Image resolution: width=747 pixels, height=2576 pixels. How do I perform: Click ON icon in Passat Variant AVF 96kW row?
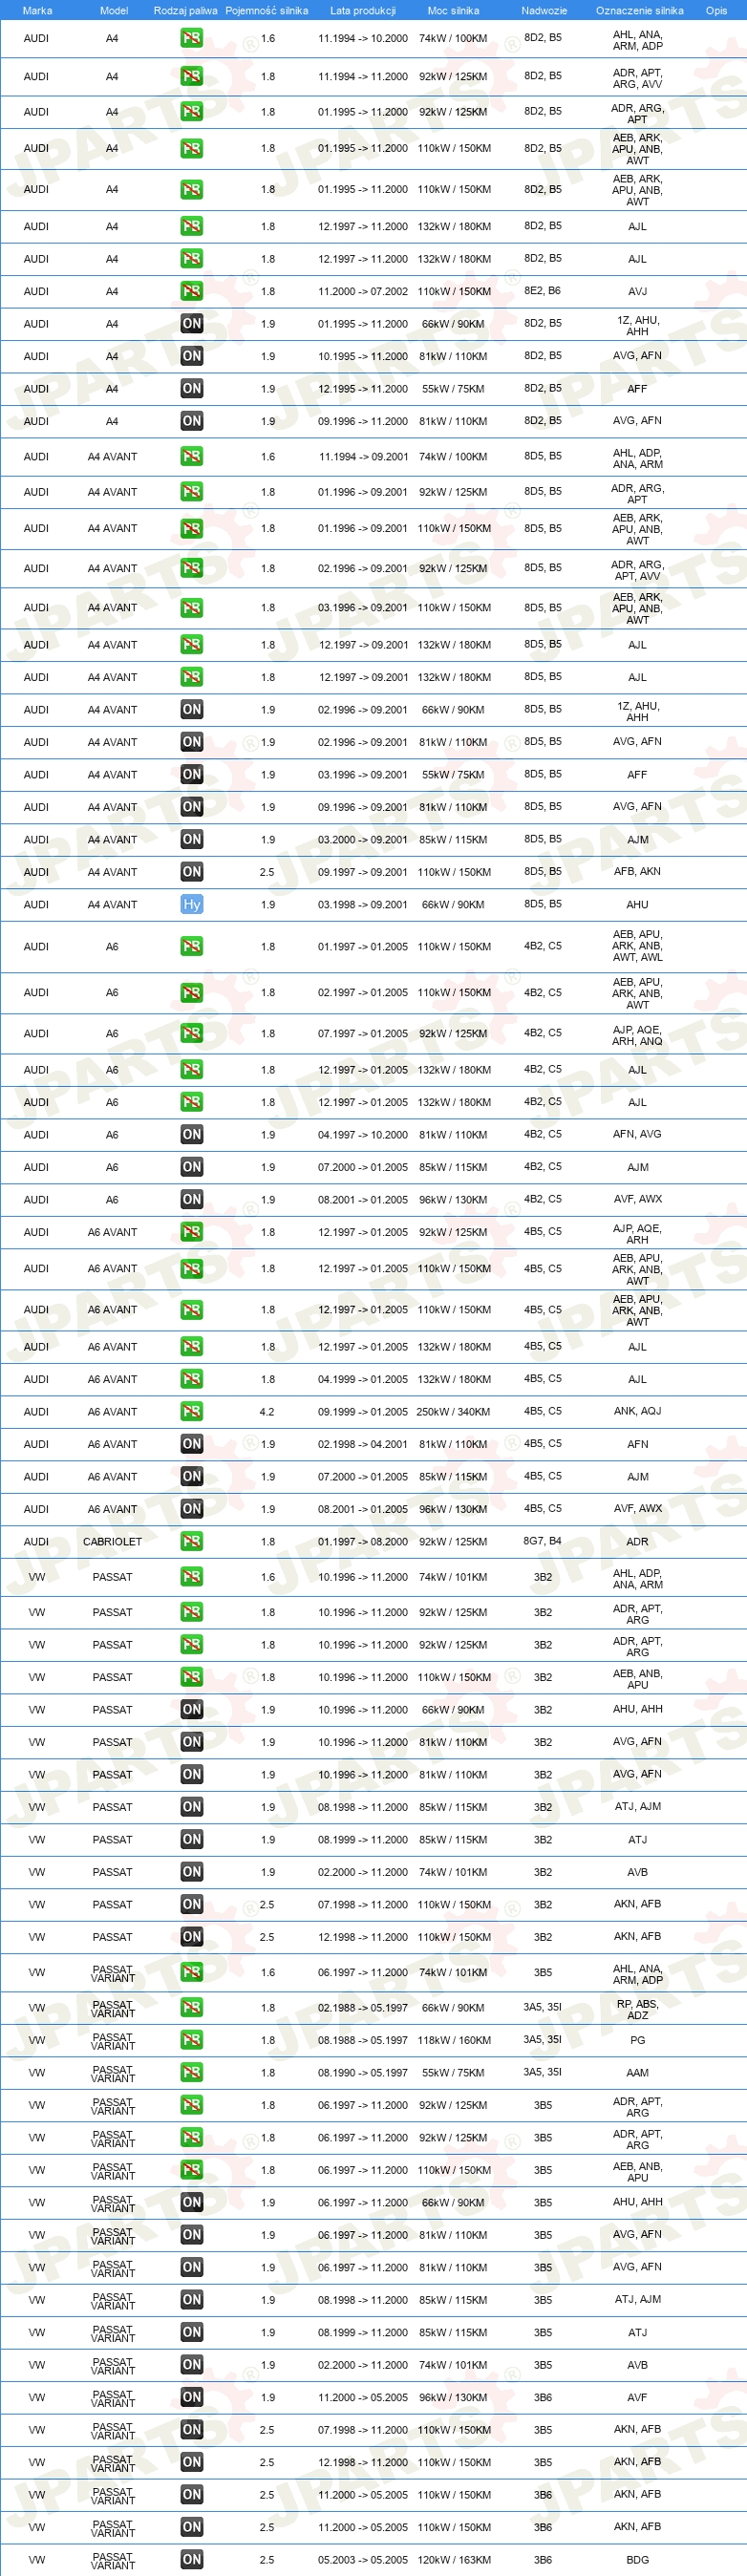point(192,2397)
